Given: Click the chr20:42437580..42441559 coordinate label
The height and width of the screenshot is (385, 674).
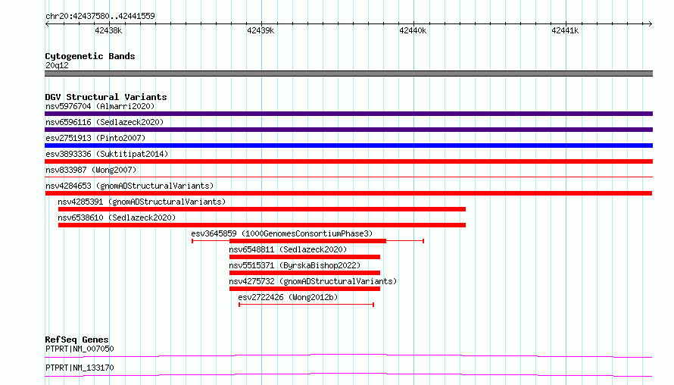Looking at the screenshot, I should pos(100,16).
